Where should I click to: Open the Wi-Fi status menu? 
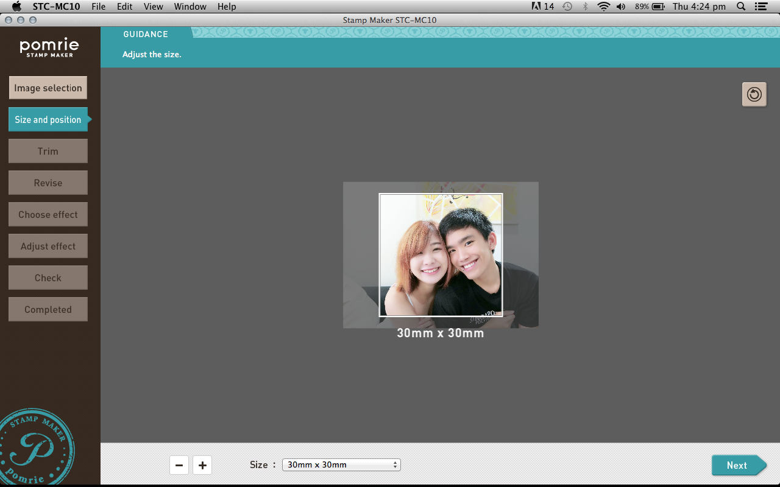point(603,7)
